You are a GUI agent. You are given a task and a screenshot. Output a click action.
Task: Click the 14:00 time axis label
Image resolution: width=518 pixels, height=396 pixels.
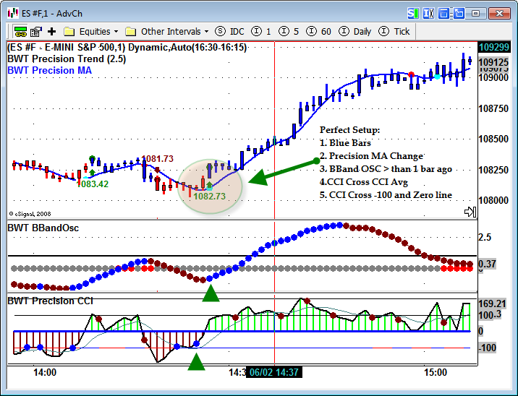coord(45,373)
